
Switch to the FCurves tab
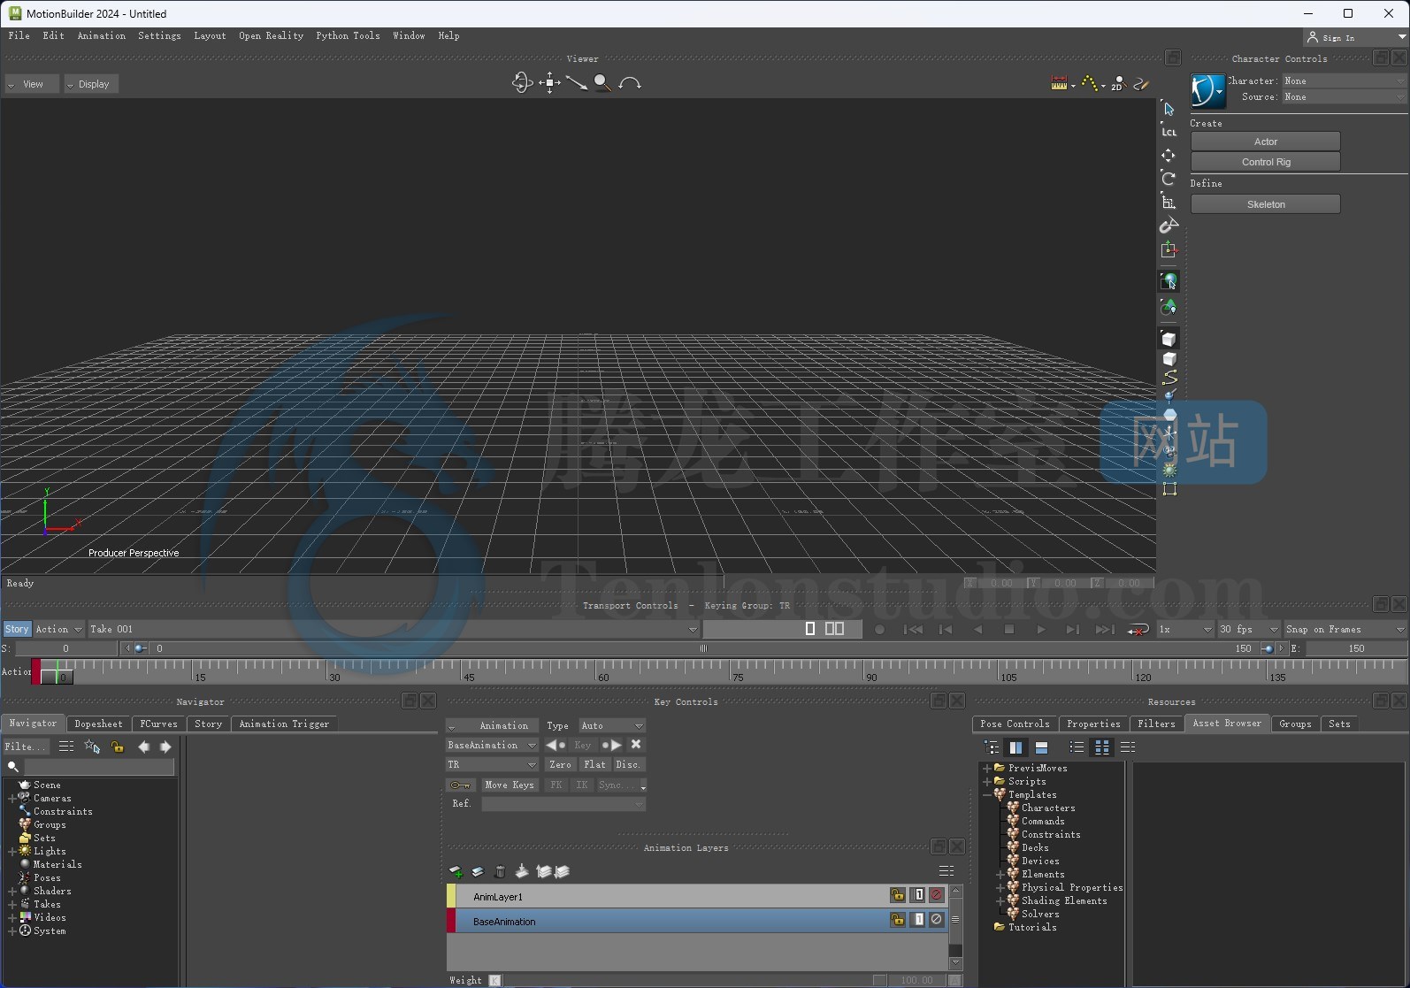point(158,724)
